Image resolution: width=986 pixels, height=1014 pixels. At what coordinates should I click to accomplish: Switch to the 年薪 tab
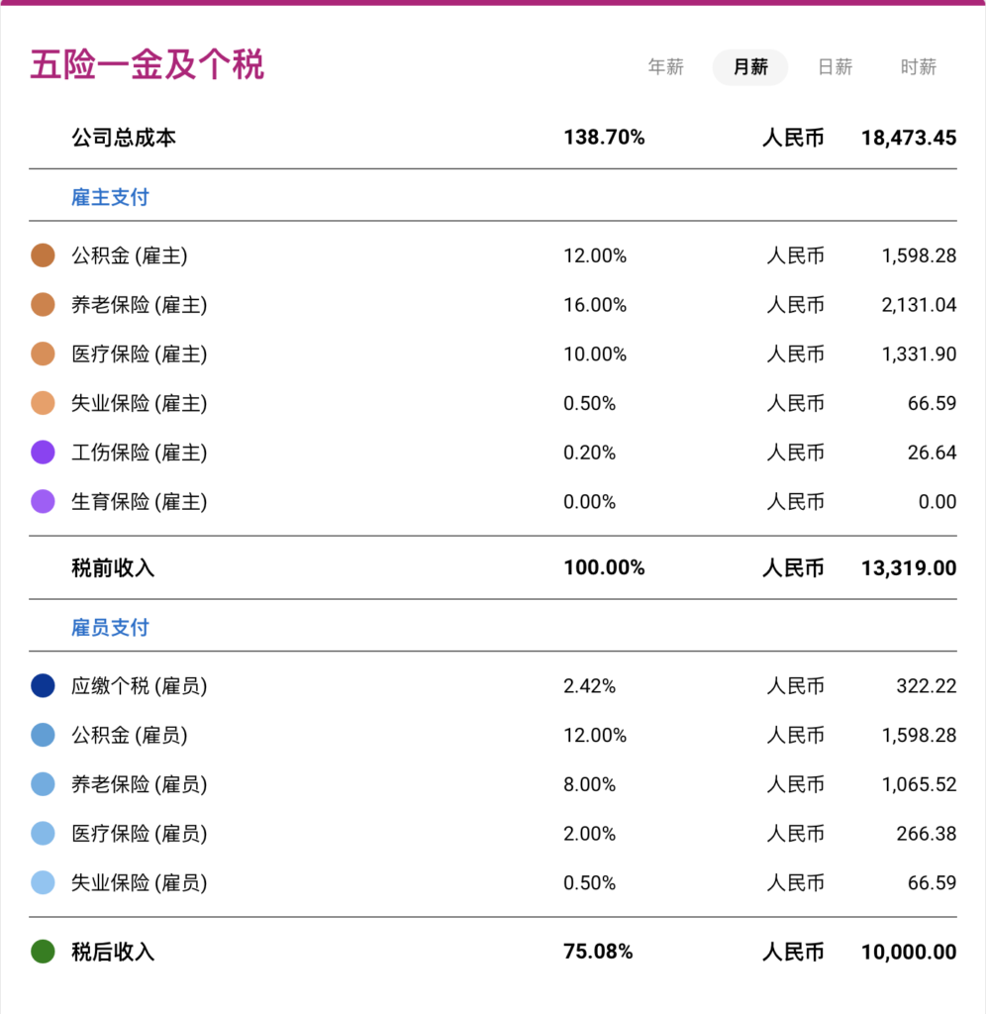pos(665,67)
